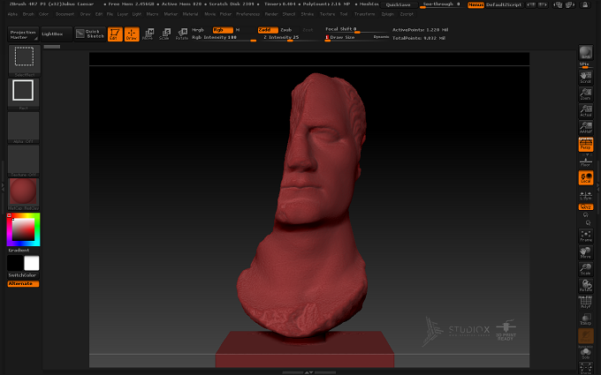This screenshot has width=601, height=375.
Task: Open the red MatCap material selector
Action: 23,194
